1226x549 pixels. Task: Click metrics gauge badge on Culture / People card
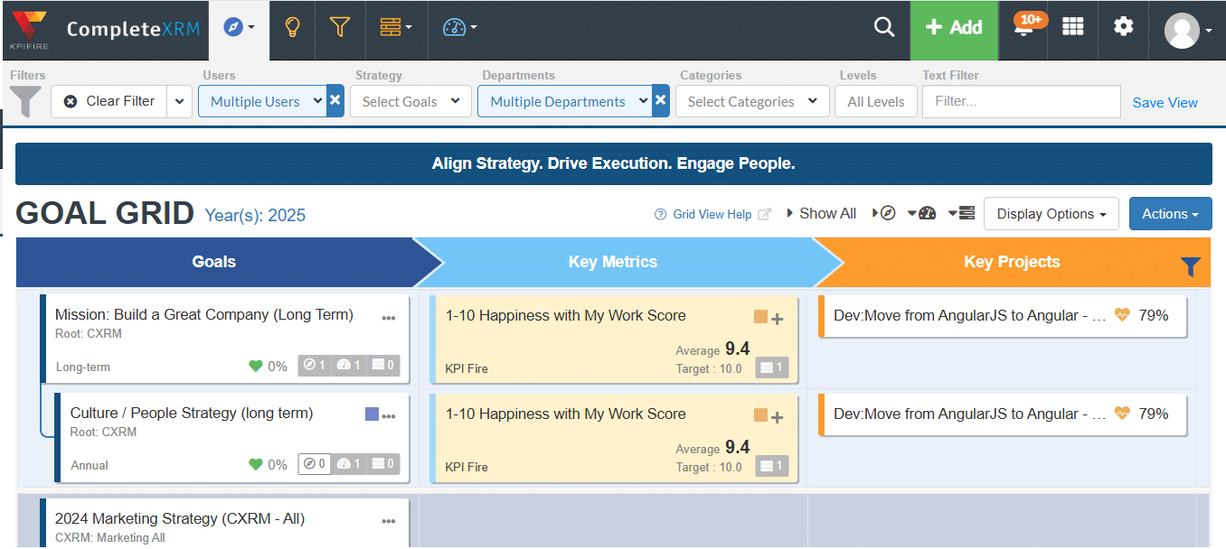coord(348,464)
